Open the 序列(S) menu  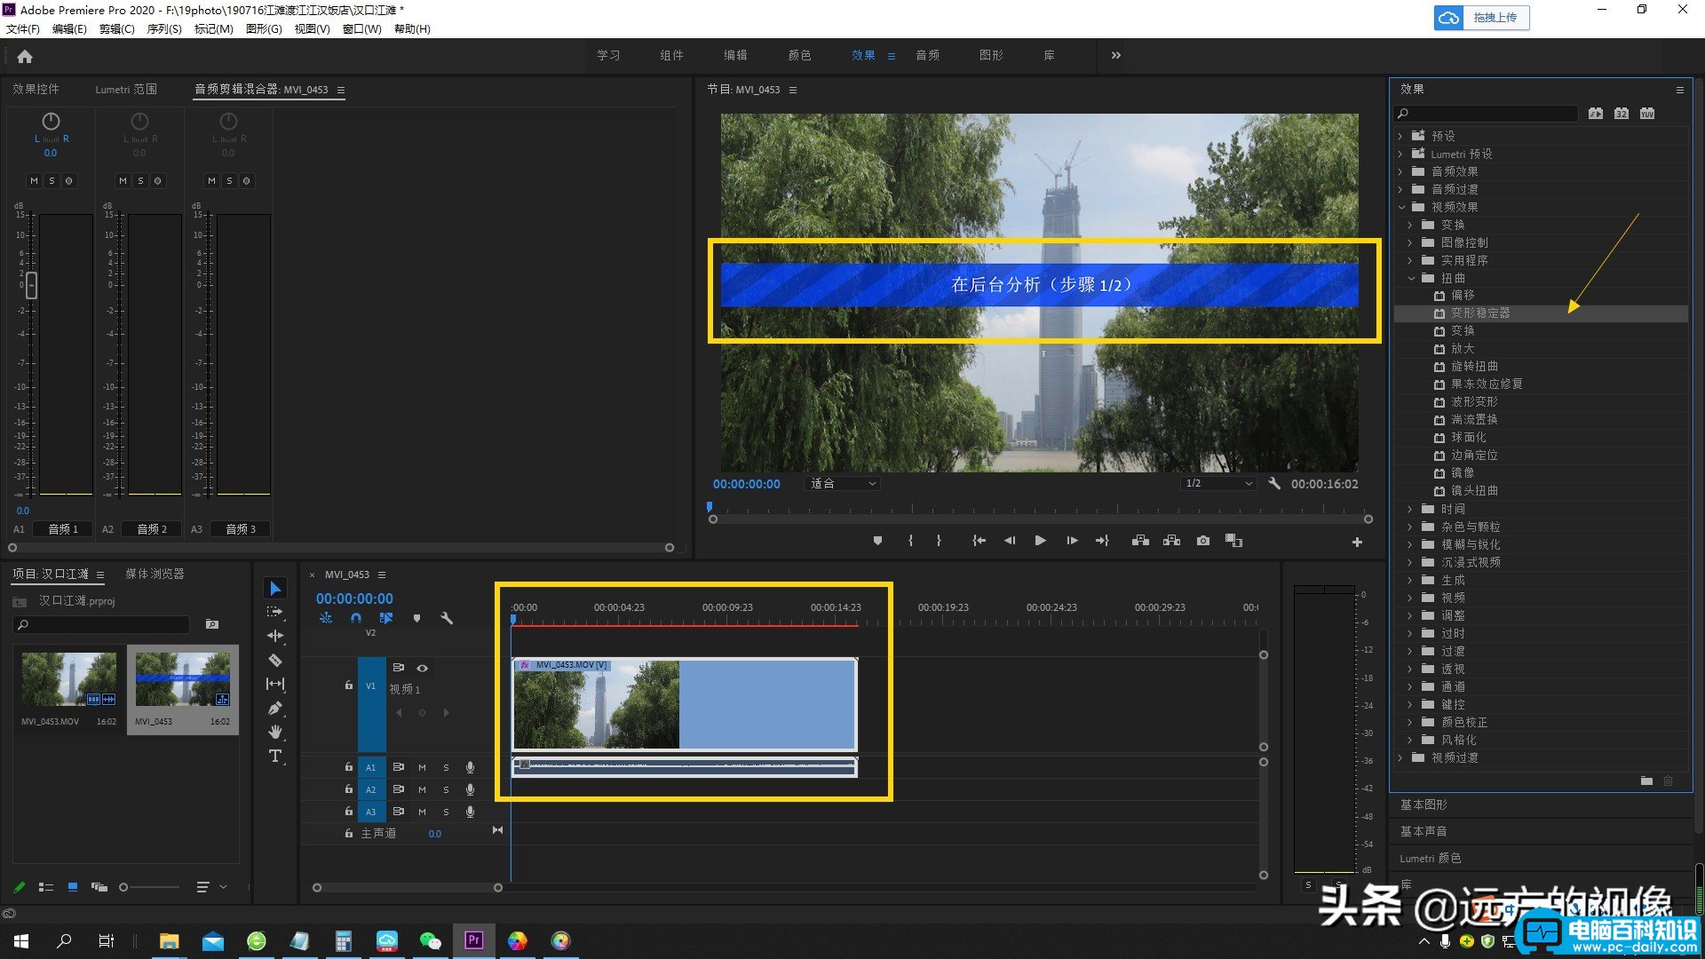click(164, 29)
